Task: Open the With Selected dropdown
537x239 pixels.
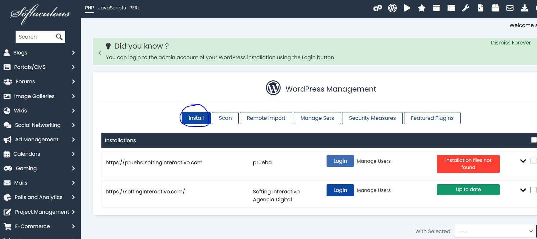Action: 494,231
